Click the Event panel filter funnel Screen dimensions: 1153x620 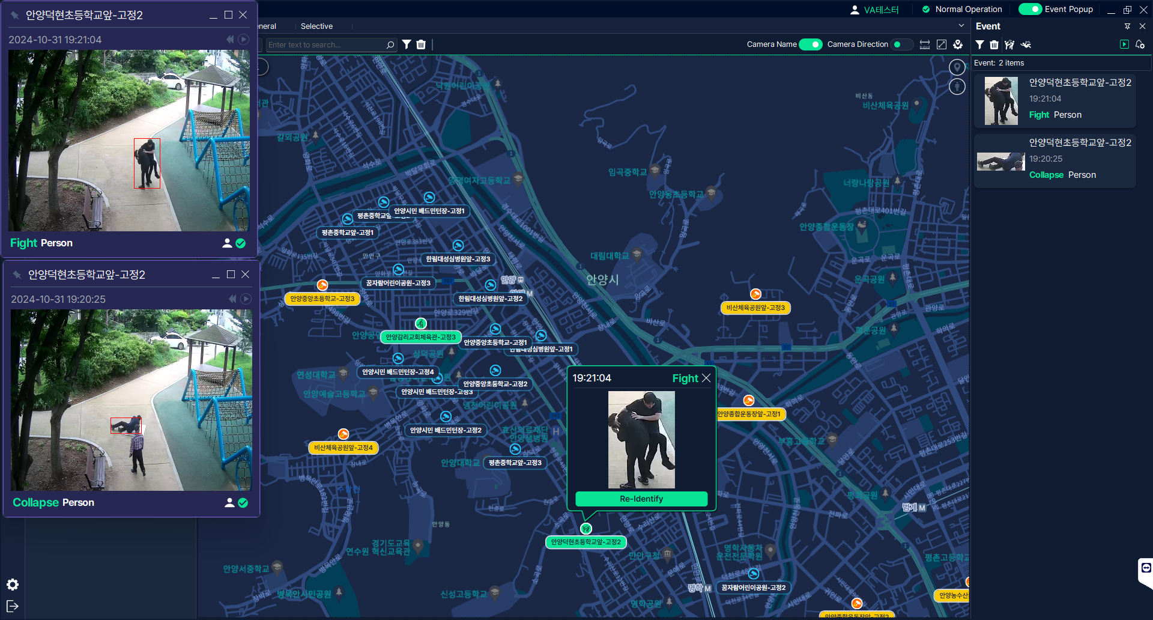coord(979,44)
